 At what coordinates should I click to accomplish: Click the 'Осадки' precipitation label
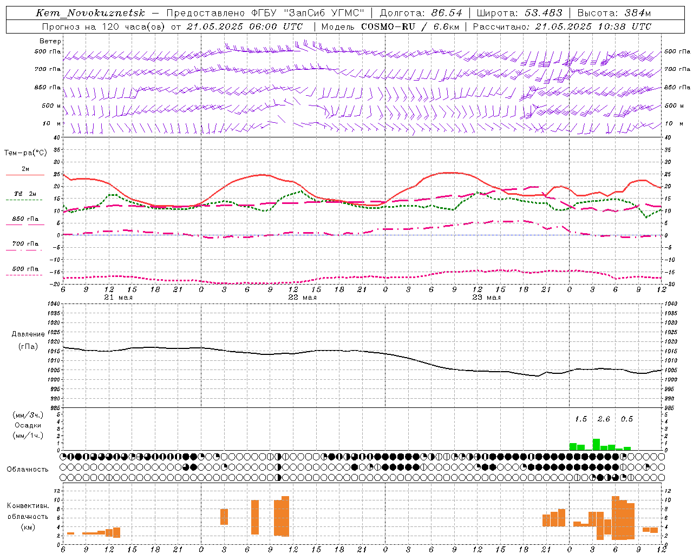tap(28, 425)
